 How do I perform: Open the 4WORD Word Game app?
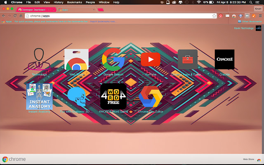[113, 97]
